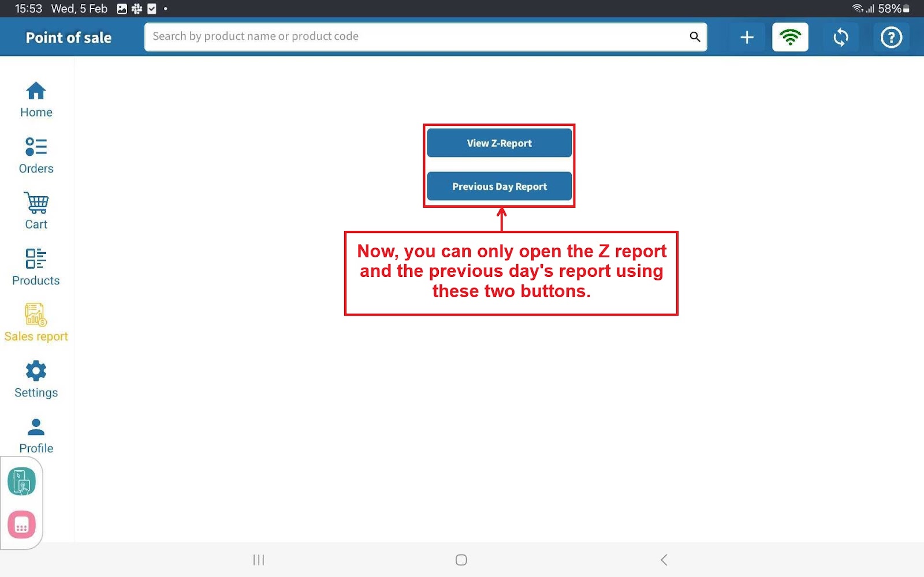Toggle the green Wi-Fi connection button
This screenshot has width=924, height=577.
[x=790, y=38]
